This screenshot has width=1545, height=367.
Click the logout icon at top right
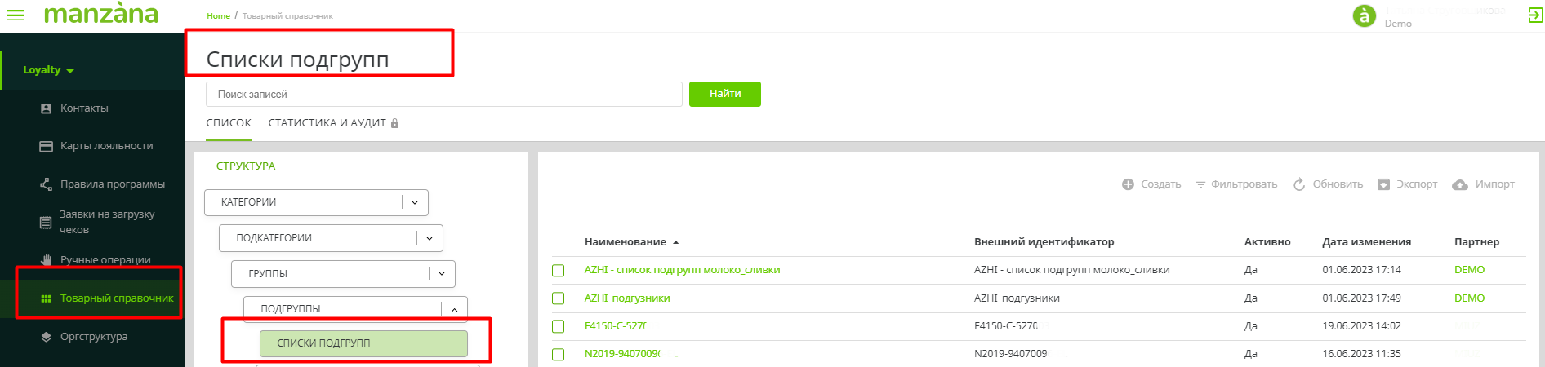[1535, 15]
